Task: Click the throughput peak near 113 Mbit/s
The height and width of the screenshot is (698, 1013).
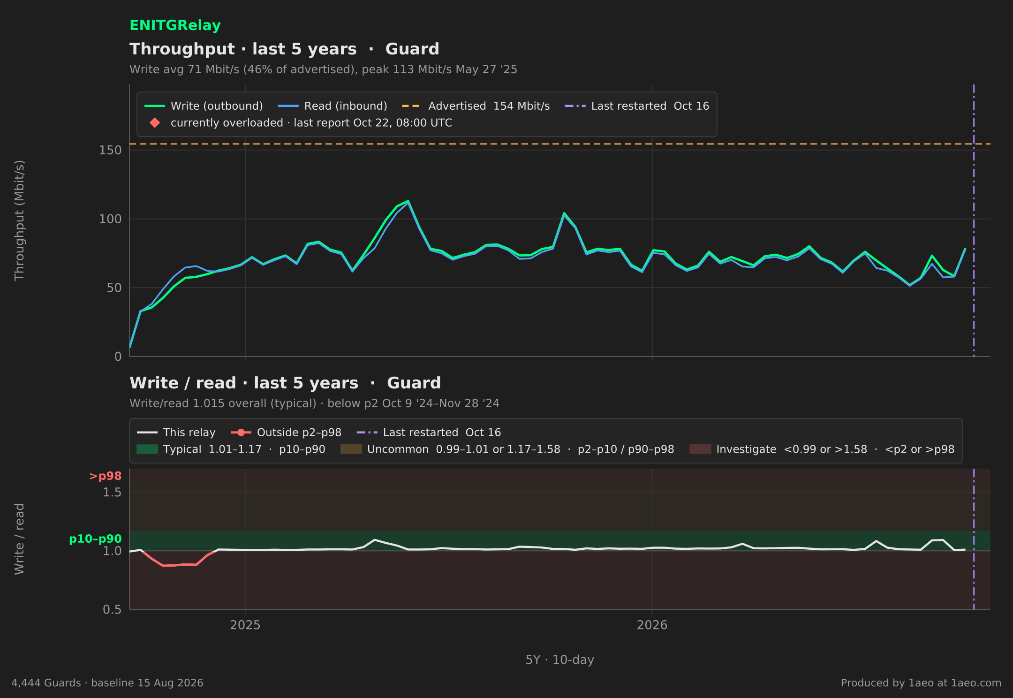Action: point(408,201)
